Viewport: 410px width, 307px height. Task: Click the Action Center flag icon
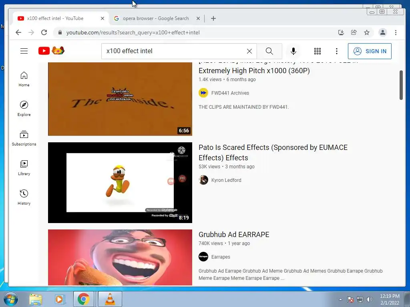pos(350,300)
